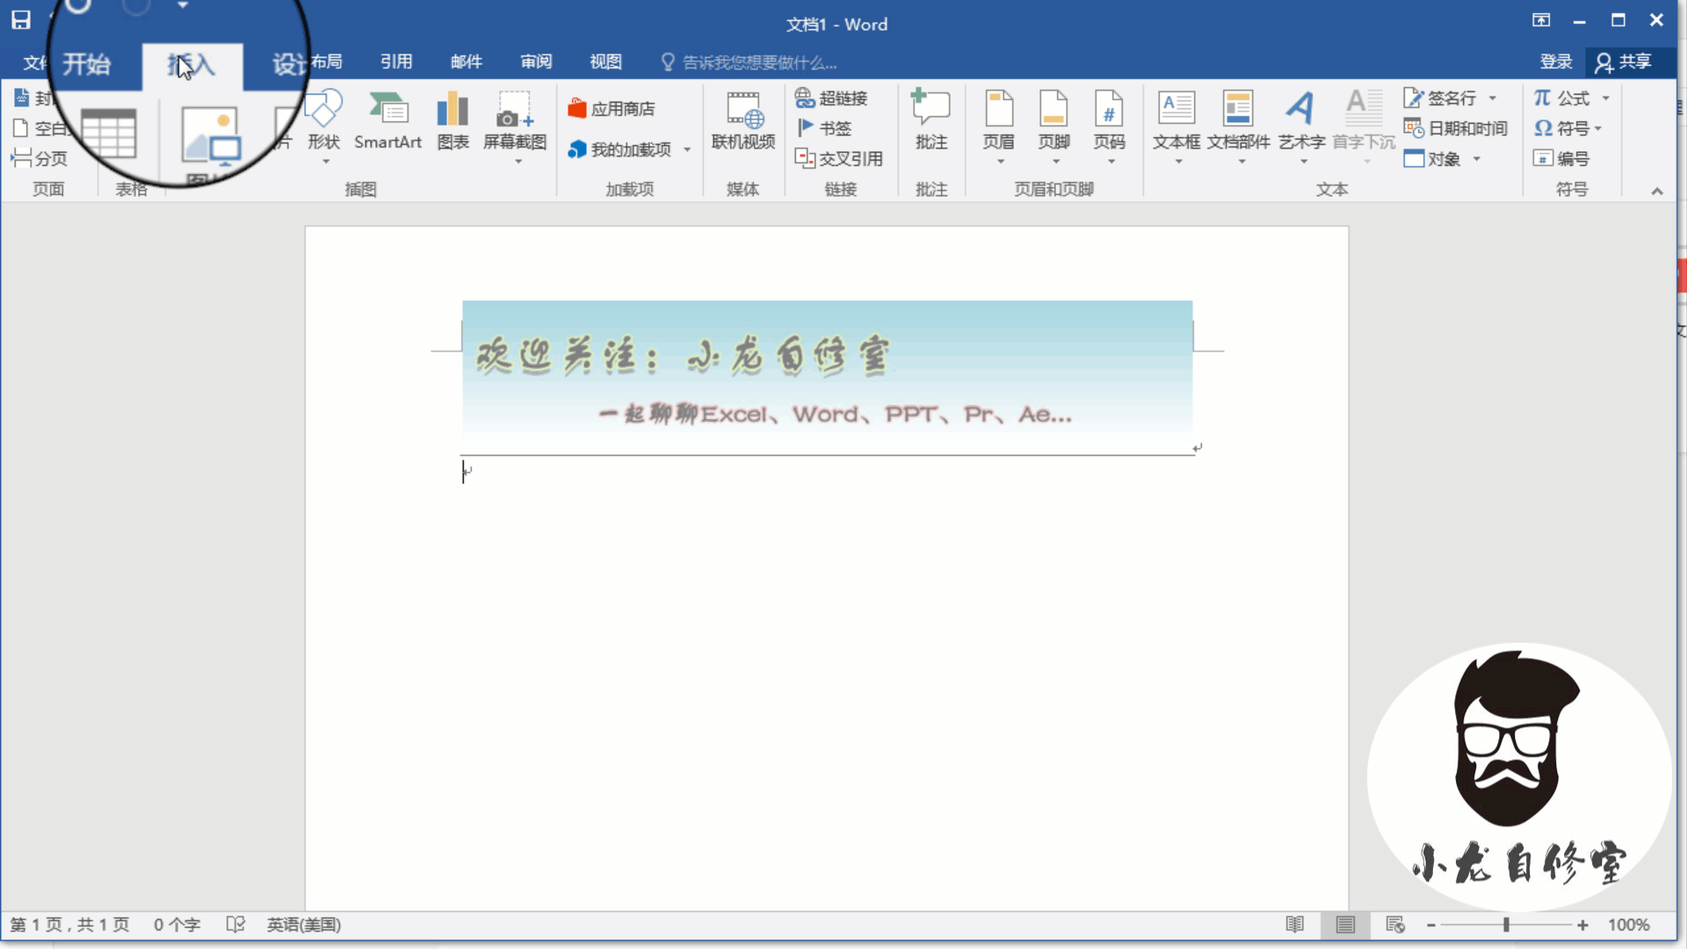
Task: Click the Sign in (登录) button
Action: click(1556, 62)
